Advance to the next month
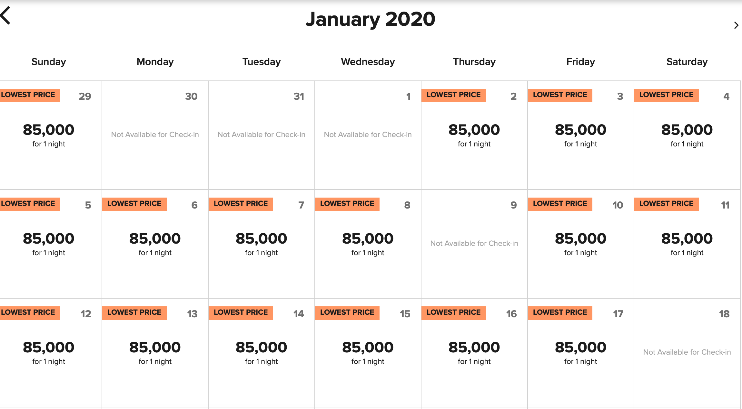 point(736,25)
